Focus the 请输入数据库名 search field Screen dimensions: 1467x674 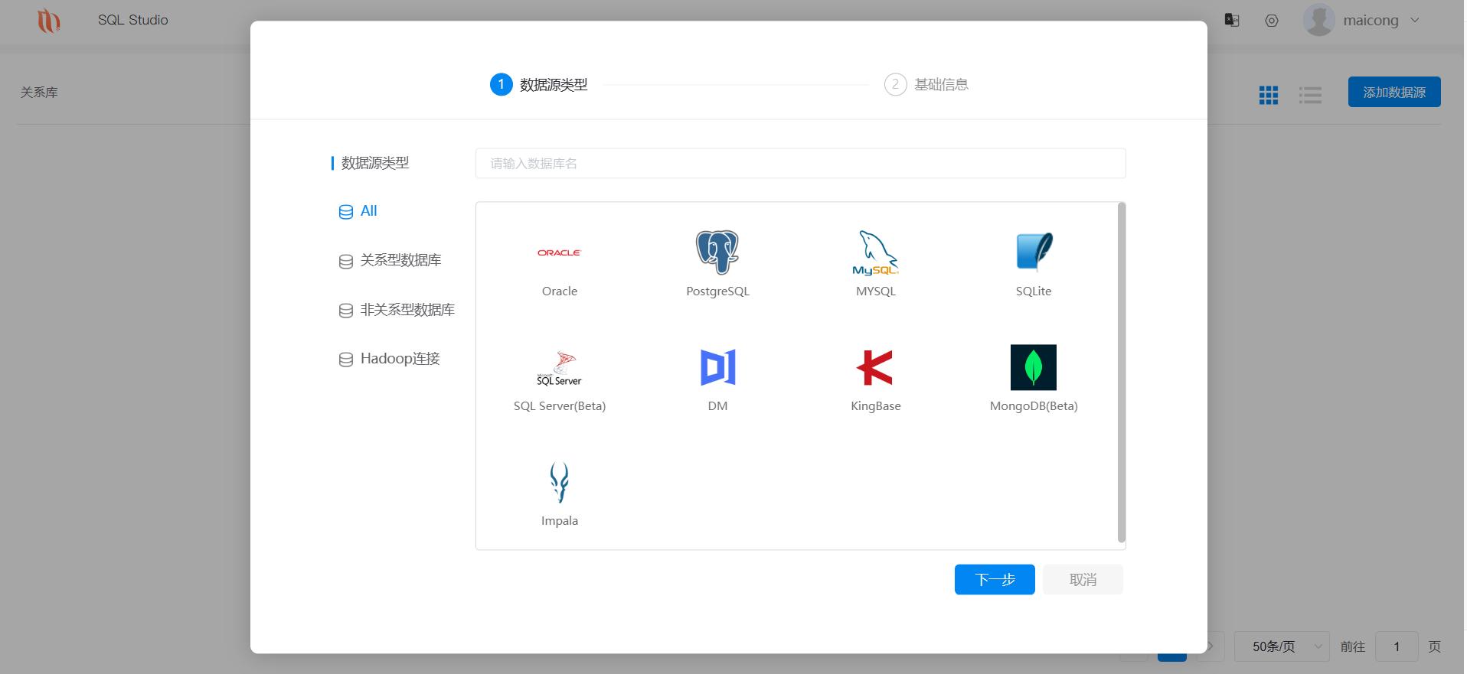[801, 163]
